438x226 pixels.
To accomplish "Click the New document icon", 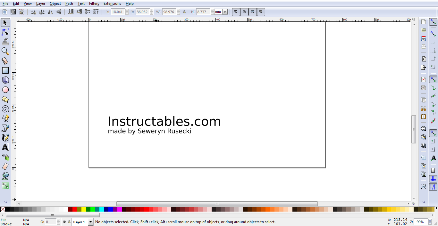I will click(x=424, y=22).
